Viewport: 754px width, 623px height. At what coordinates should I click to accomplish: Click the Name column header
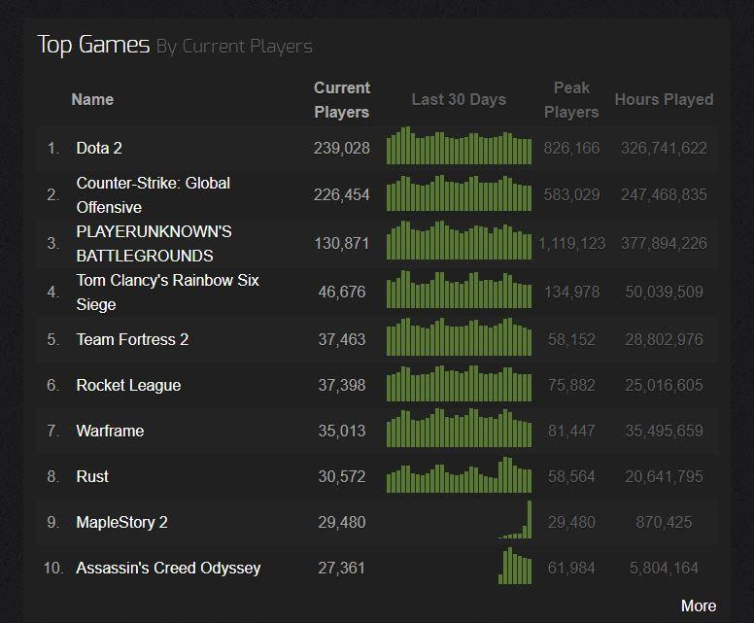pos(92,99)
